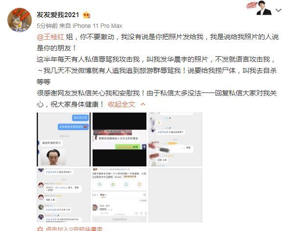Click the 5分钟前 timestamp
Screen dimensions: 288x231
[x=47, y=25]
